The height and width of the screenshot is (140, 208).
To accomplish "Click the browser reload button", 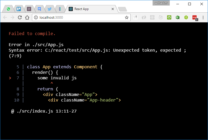I will click(x=20, y=17).
